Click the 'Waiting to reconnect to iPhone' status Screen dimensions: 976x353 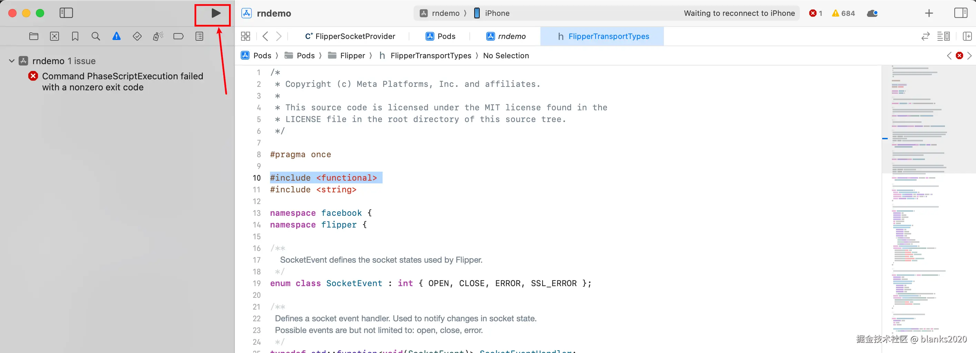coord(739,13)
